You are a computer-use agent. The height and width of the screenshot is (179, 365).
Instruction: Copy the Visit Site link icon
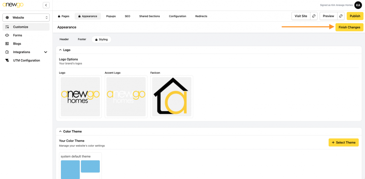coord(314,16)
